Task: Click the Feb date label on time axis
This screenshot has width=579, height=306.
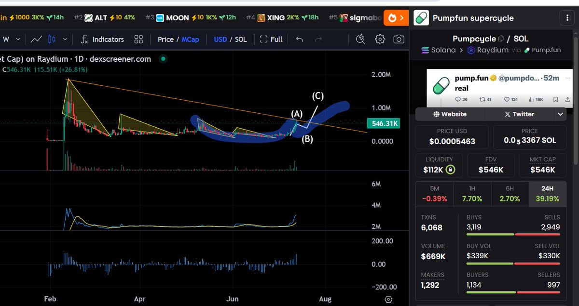Action: [x=50, y=299]
